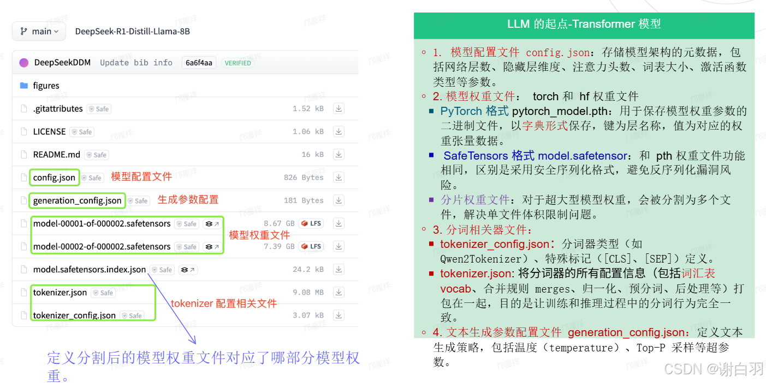766x383 pixels.
Task: Click the Safe badge beside generation_config.json
Action: [x=138, y=200]
